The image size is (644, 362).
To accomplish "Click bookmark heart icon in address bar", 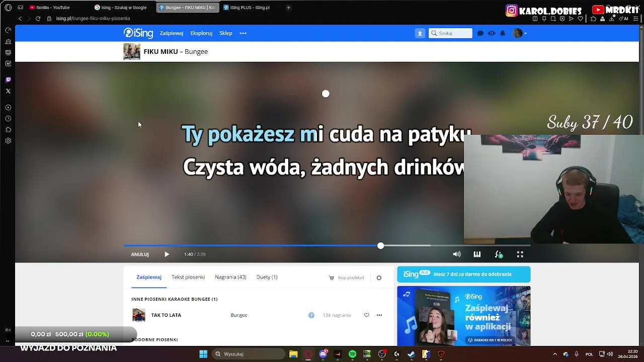I will (580, 19).
